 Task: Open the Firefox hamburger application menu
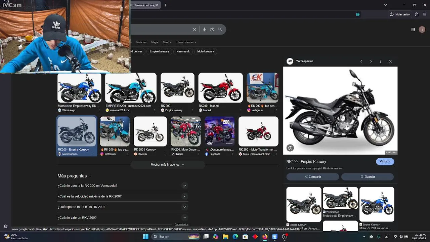click(x=425, y=14)
